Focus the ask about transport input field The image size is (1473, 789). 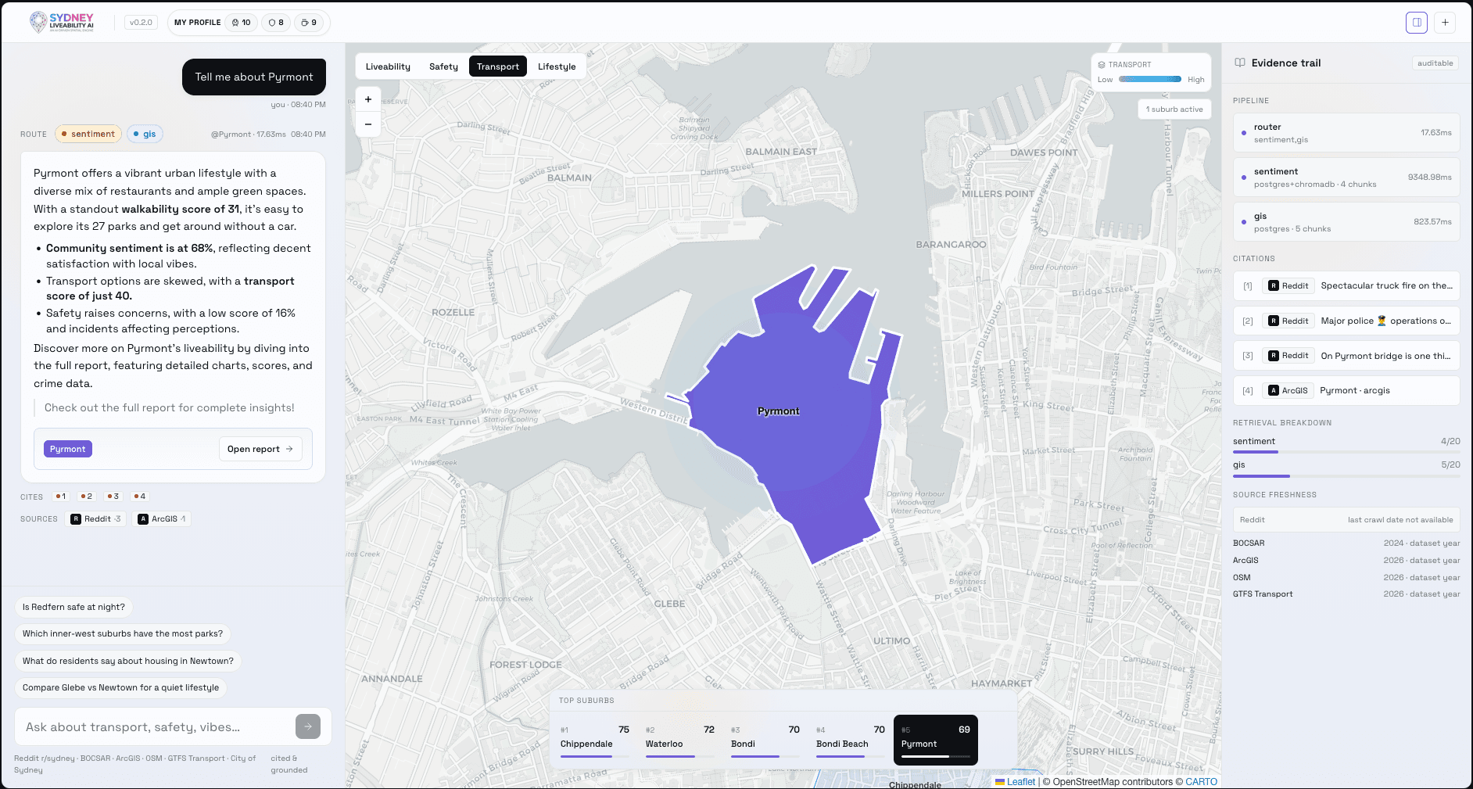coord(156,727)
